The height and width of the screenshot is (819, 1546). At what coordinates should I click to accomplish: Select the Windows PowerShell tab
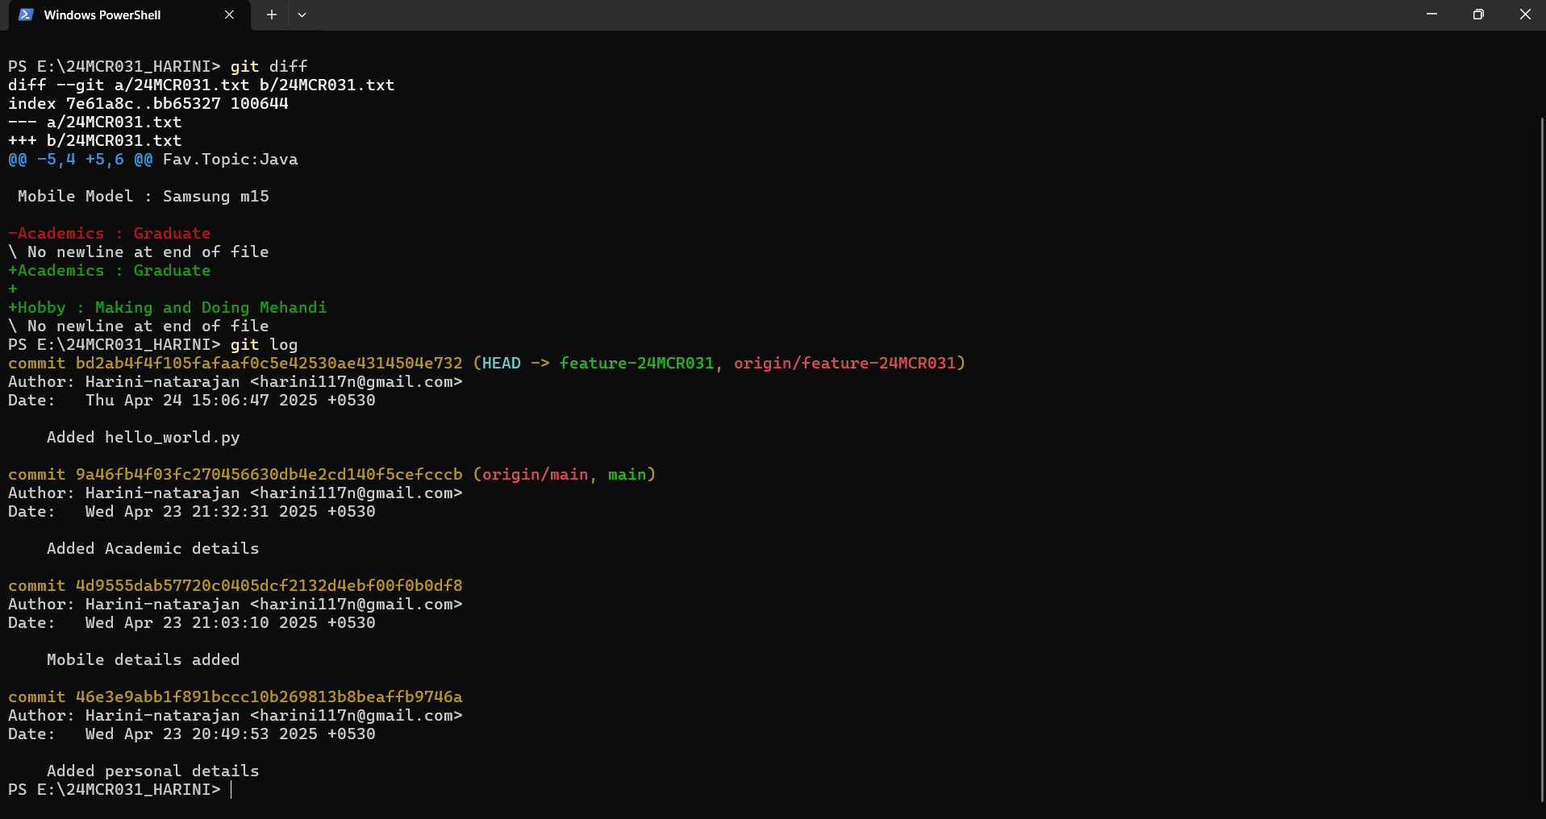pos(129,15)
